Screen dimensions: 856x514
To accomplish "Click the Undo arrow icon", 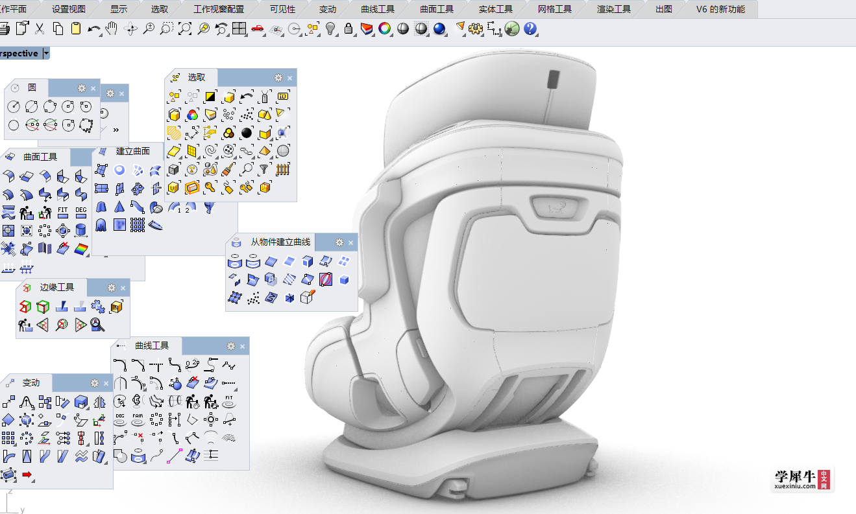I will pyautogui.click(x=94, y=29).
